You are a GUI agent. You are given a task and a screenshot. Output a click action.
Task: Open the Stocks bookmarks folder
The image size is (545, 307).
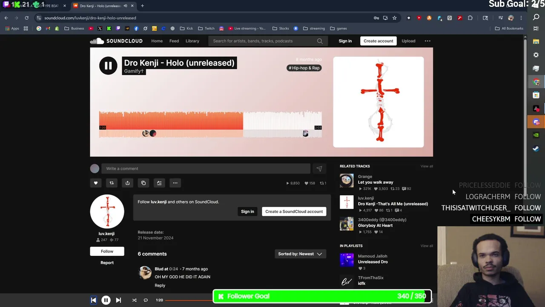(281, 29)
